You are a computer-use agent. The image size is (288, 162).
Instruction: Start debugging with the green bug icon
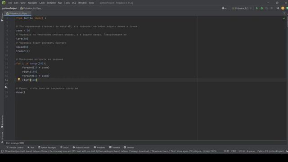(x=262, y=8)
